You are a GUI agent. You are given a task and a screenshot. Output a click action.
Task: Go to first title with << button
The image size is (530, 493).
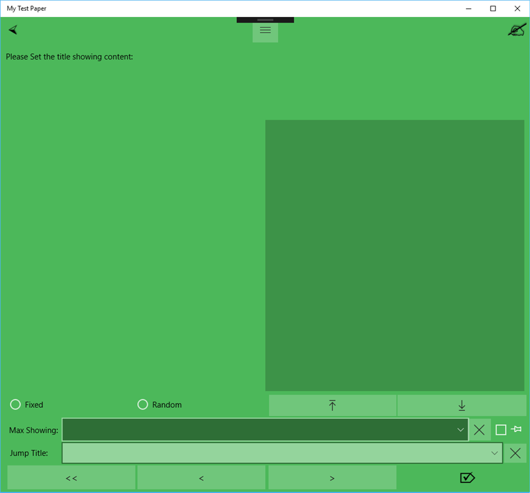[71, 478]
